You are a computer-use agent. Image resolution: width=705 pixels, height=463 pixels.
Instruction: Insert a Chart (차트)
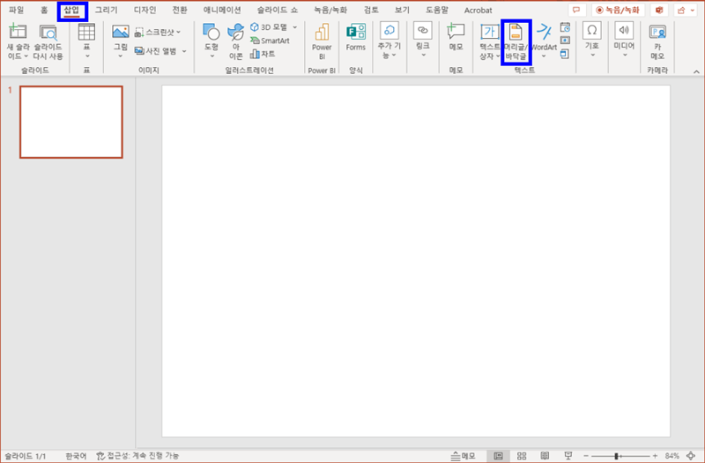[x=263, y=54]
